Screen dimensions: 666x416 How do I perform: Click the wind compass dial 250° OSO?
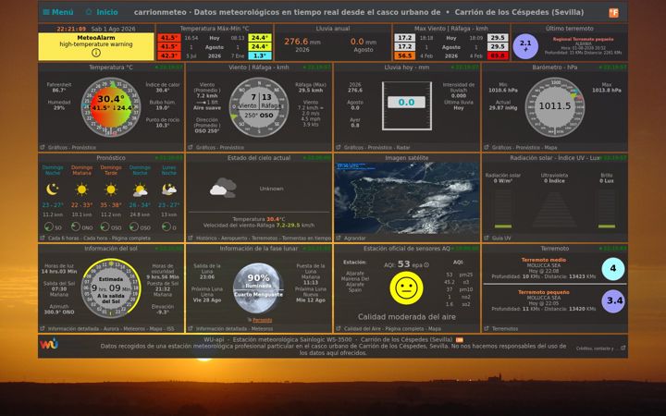[x=259, y=107]
